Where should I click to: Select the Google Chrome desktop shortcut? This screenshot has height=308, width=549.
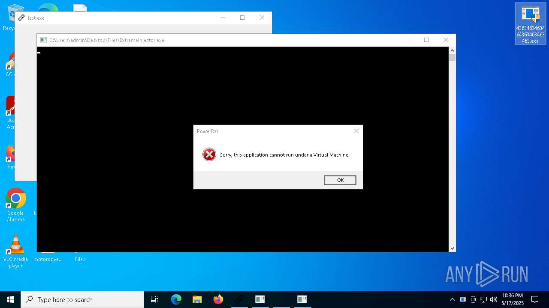[x=15, y=205]
